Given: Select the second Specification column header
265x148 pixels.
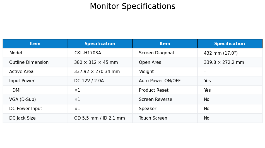Looking at the screenshot, I should [230, 43].
